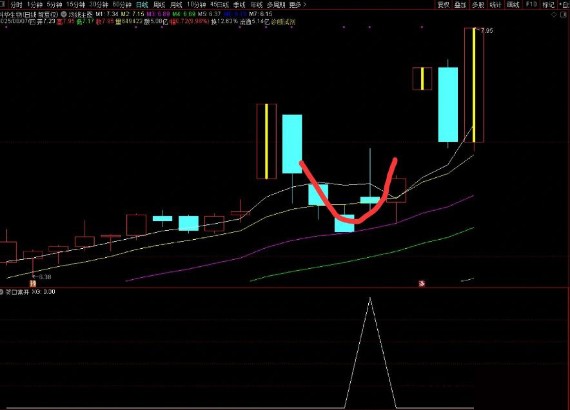Click the tall yellow candle at 7.95 high
Image resolution: width=570 pixels, height=410 pixels.
(x=474, y=84)
